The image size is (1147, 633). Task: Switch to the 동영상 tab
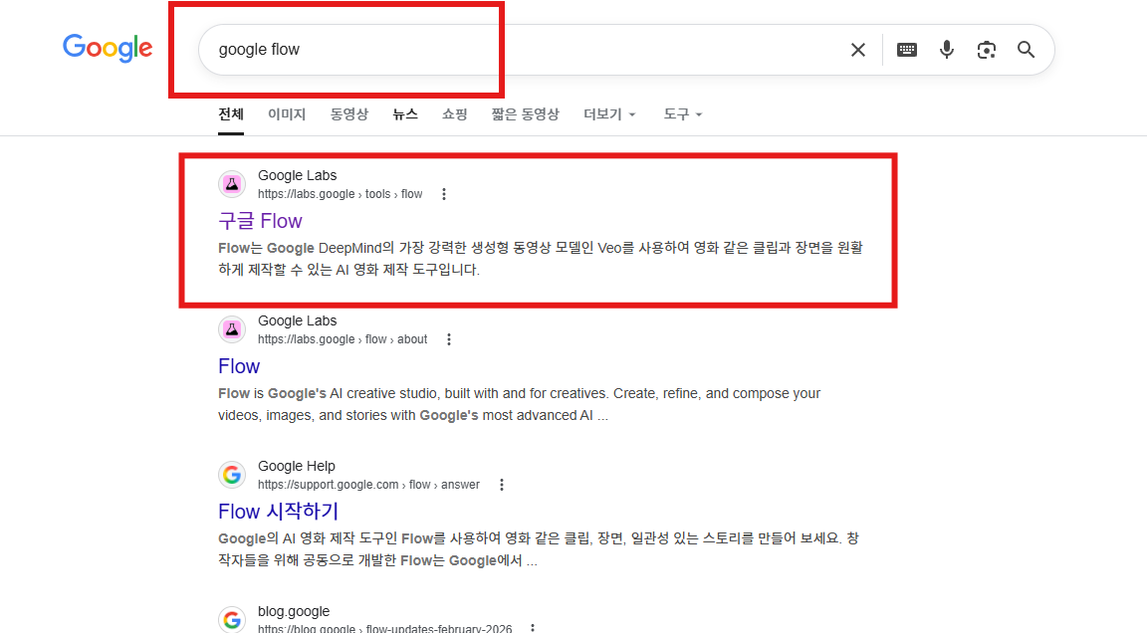coord(348,114)
